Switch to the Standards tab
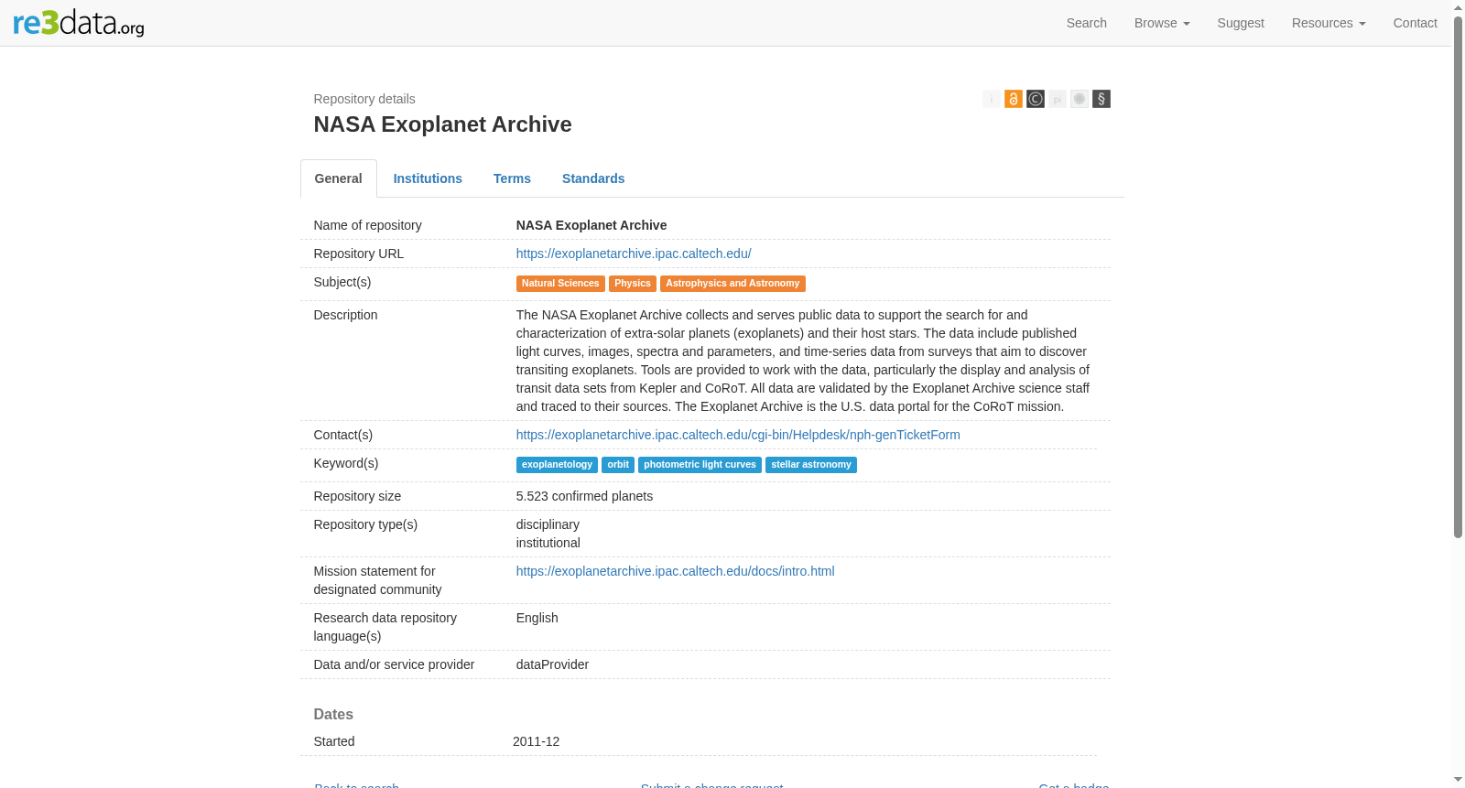This screenshot has height=788, width=1465. pyautogui.click(x=593, y=178)
